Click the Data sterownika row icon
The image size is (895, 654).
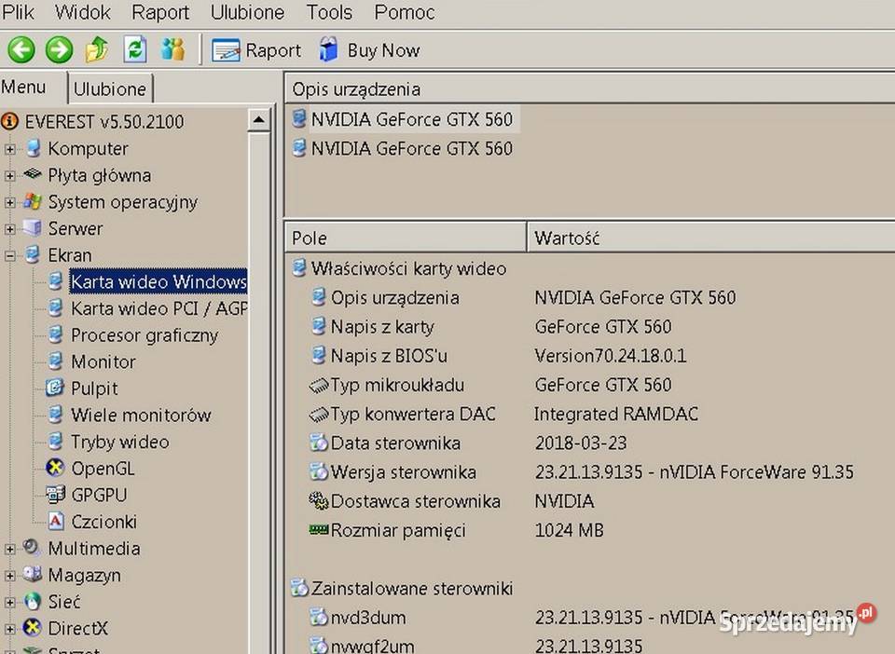[x=318, y=443]
